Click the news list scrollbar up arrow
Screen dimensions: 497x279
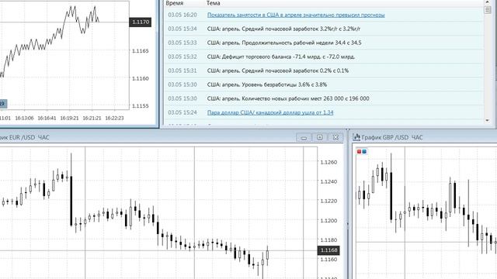click(x=488, y=2)
